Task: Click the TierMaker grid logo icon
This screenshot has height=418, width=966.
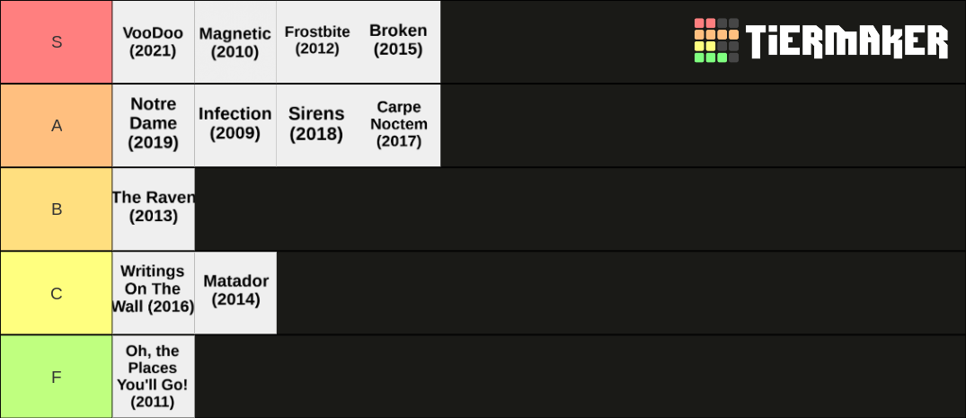Action: pyautogui.click(x=716, y=40)
